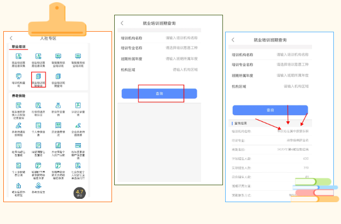Go back from the middle 就业培训班期查询 screen
The image size is (341, 224).
click(x=122, y=23)
